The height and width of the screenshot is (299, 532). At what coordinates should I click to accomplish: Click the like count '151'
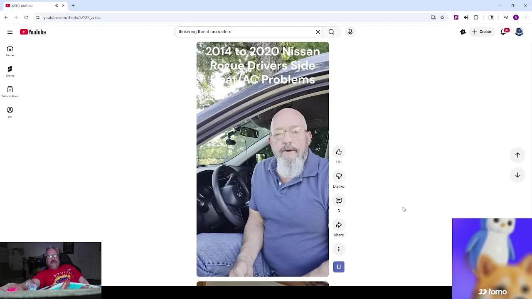339,162
